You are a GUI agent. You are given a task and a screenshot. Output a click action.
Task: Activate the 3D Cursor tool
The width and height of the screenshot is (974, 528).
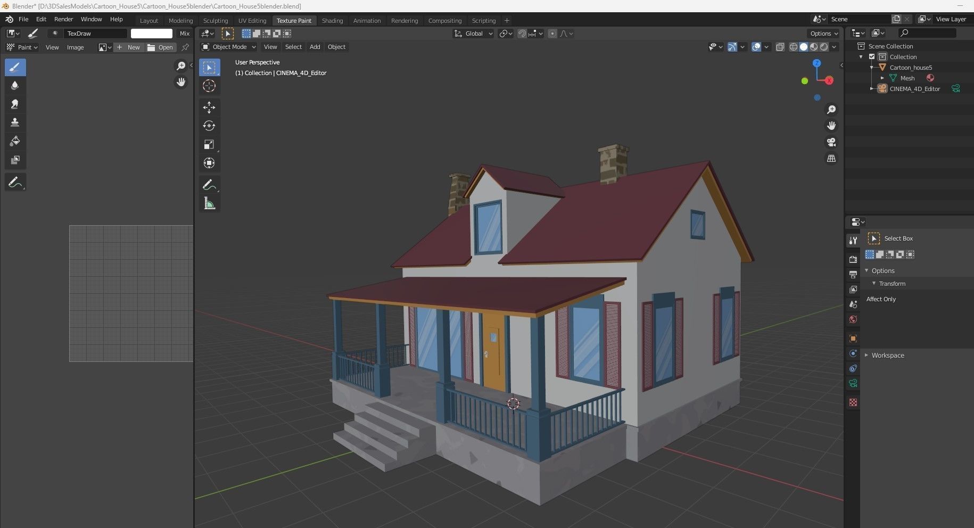pyautogui.click(x=209, y=86)
